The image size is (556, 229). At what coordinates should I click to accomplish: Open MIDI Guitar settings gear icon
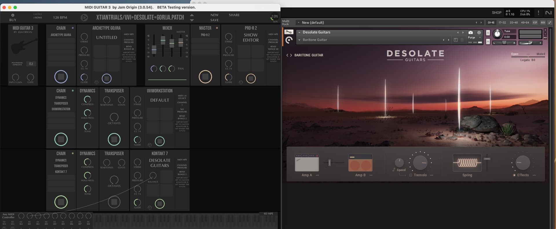click(13, 15)
